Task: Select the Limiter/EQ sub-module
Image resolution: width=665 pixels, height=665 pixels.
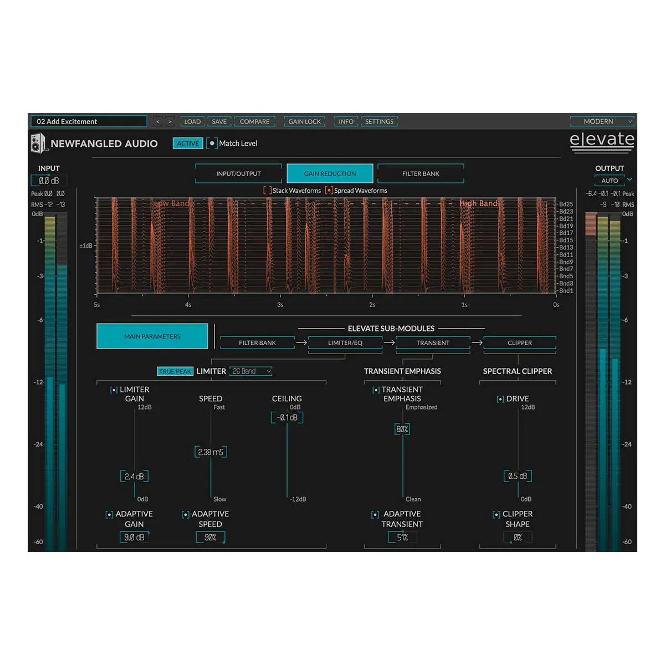Action: (x=346, y=342)
